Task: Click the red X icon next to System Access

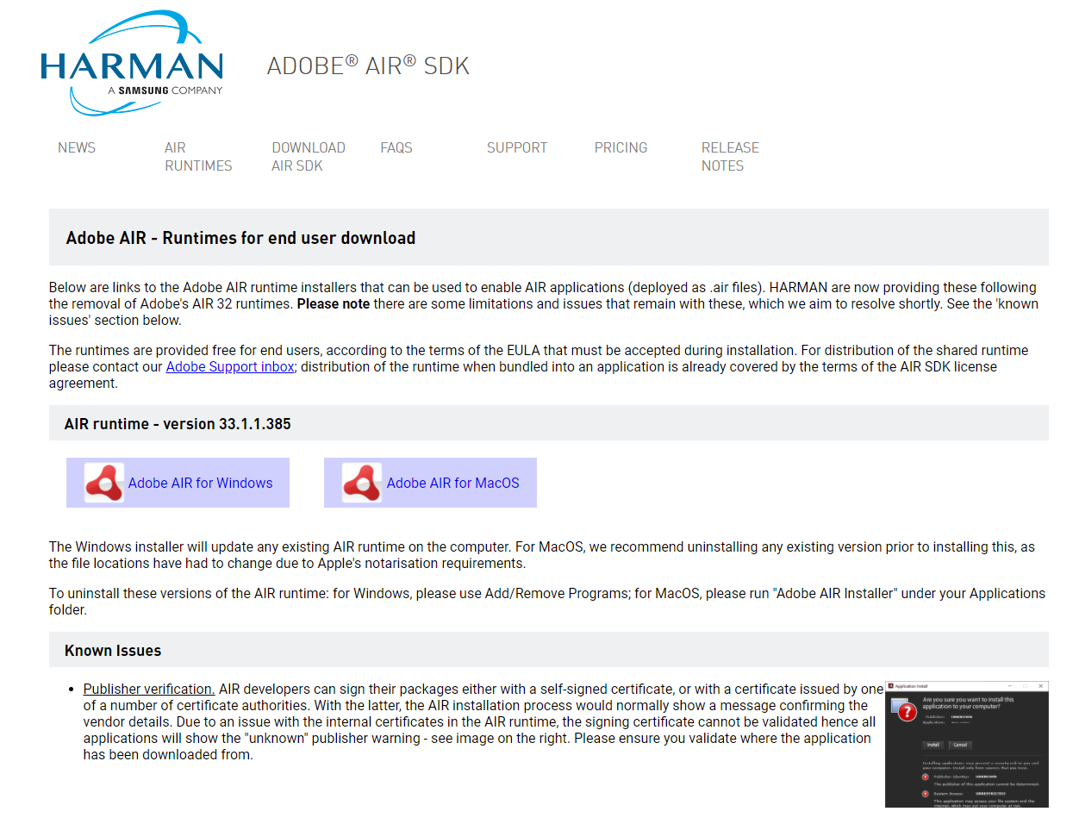Action: (926, 794)
